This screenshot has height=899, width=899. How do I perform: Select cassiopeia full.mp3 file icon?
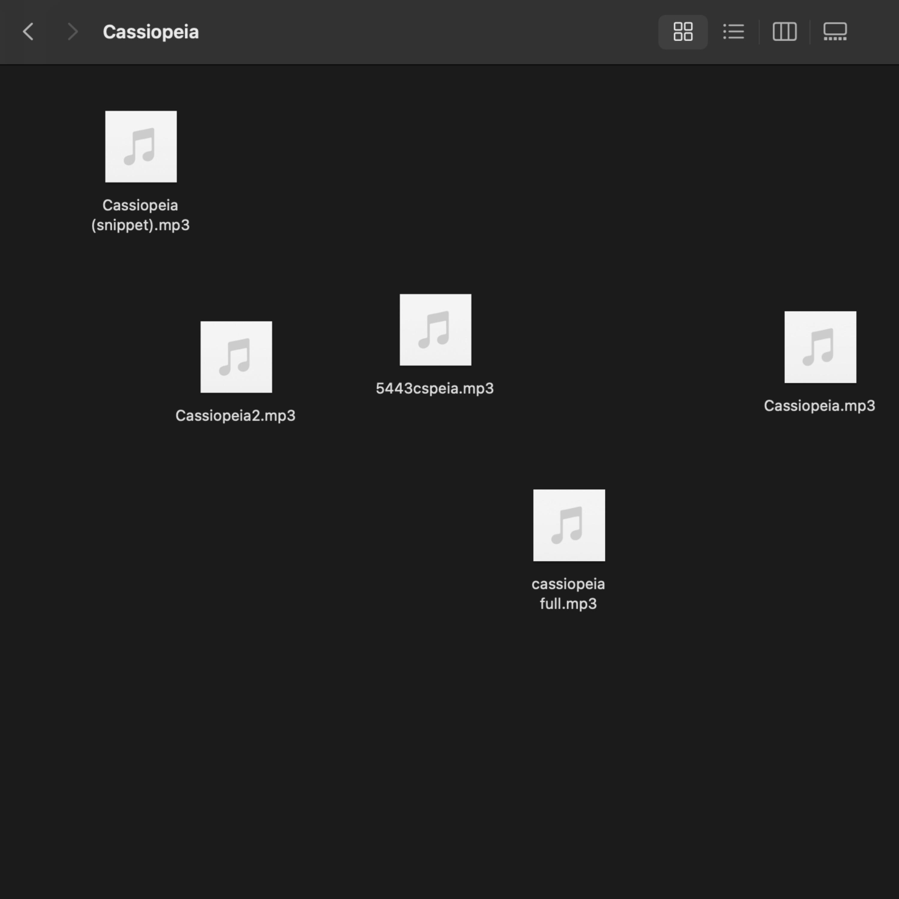point(569,525)
